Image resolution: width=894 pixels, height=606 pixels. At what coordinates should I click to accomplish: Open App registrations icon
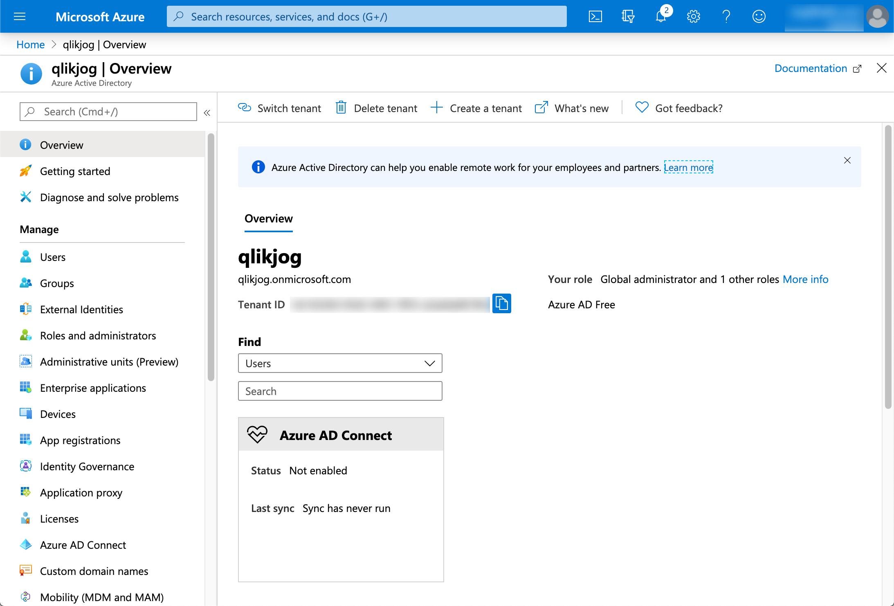(26, 440)
